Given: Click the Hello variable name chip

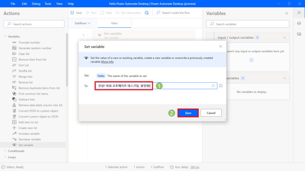Looking at the screenshot, I should [x=101, y=76].
